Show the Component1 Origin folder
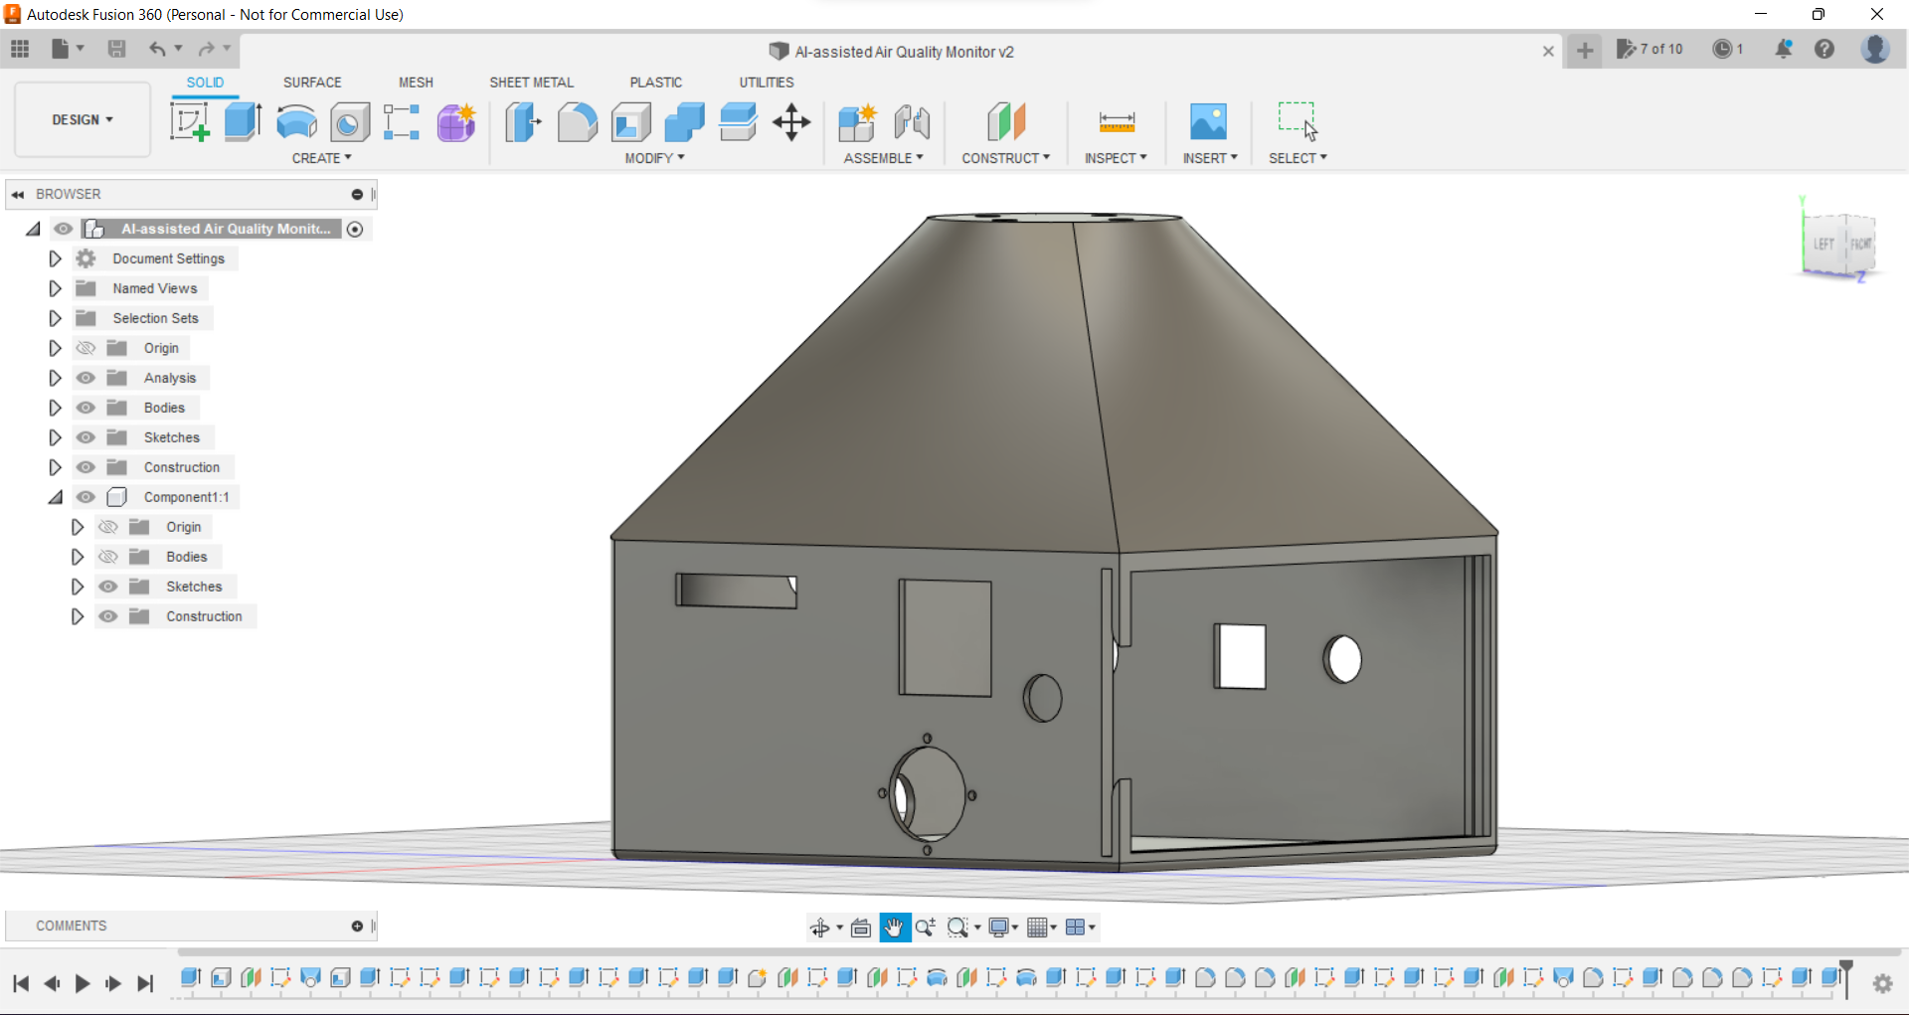Viewport: 1909px width, 1015px height. click(108, 527)
